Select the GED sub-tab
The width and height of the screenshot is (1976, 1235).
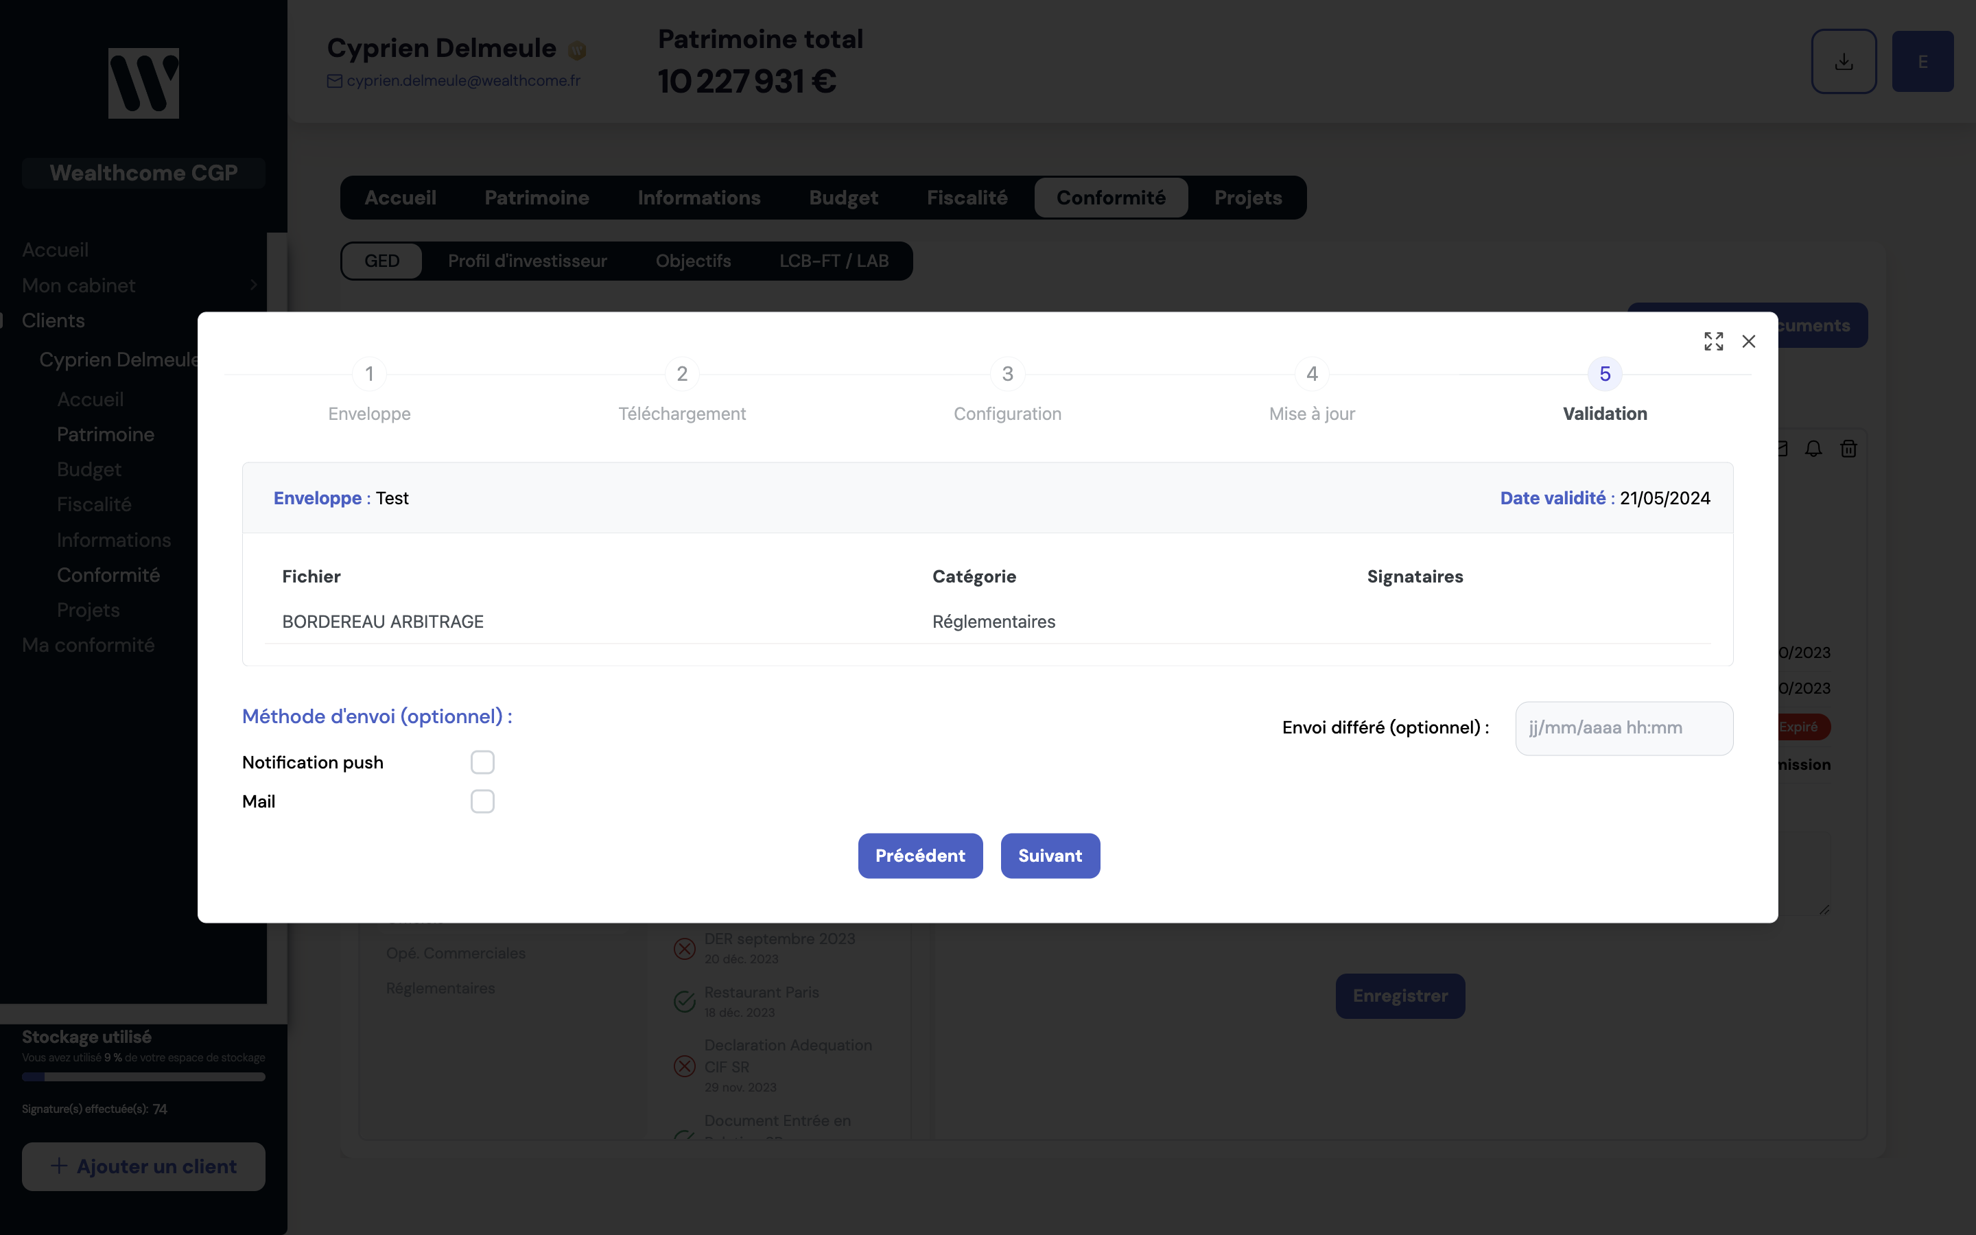pyautogui.click(x=382, y=261)
